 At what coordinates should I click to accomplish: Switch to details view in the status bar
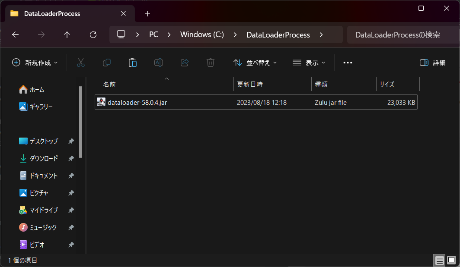click(440, 260)
